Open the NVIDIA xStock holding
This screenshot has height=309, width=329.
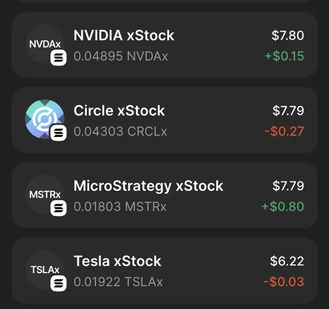[164, 45]
